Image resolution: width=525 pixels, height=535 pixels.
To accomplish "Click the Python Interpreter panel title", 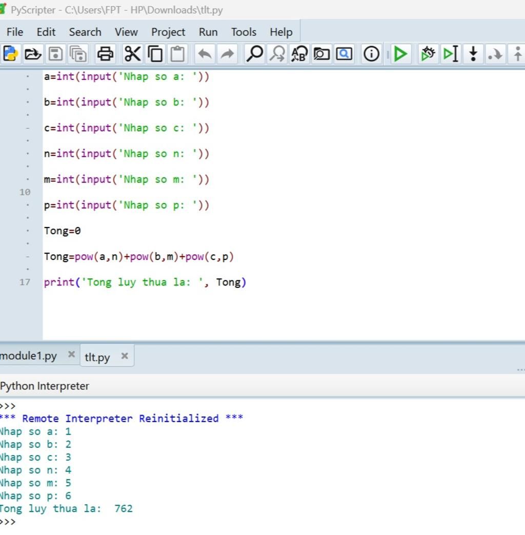I will pos(45,386).
